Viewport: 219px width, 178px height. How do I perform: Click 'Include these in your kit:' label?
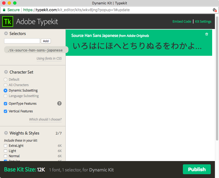[21, 141]
